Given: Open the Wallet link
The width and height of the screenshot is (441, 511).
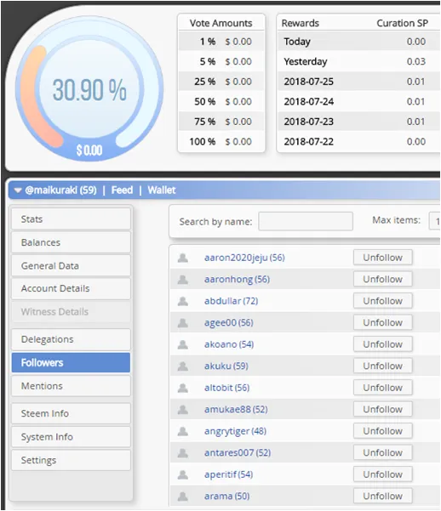Looking at the screenshot, I should [x=162, y=190].
